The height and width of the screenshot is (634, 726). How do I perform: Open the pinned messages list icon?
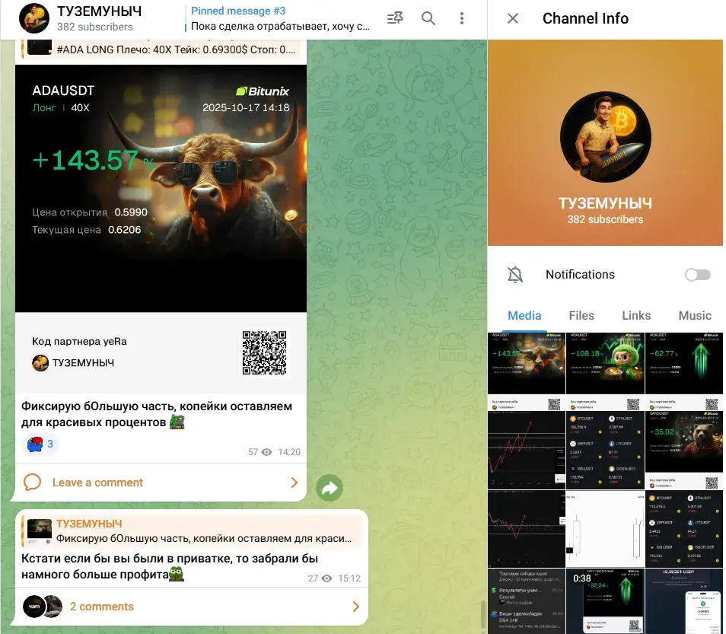click(x=395, y=18)
